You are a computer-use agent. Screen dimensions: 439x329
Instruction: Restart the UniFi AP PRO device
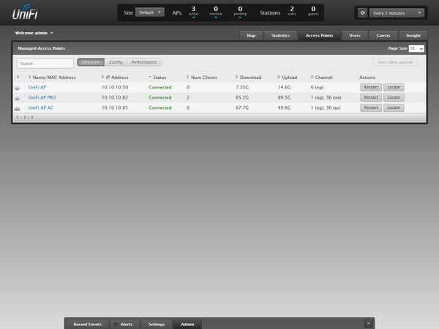[371, 97]
